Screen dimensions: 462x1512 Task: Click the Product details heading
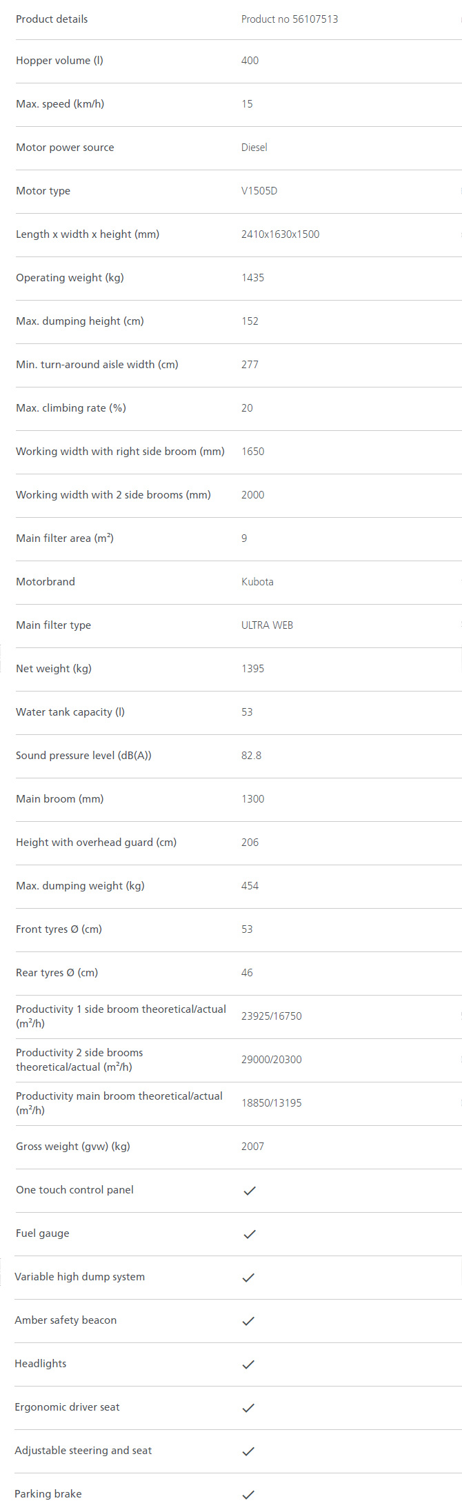pos(52,19)
